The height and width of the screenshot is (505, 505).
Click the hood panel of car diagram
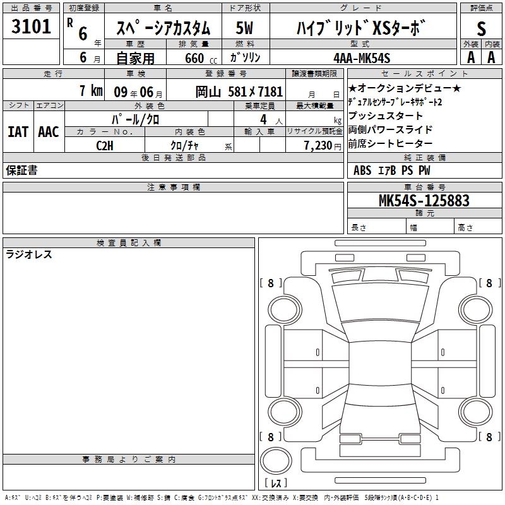380,303
